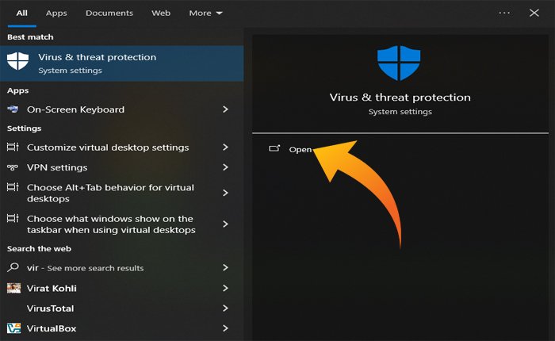Viewport: 555px width, 341px height.
Task: Select VirusTotal web result
Action: coord(122,308)
